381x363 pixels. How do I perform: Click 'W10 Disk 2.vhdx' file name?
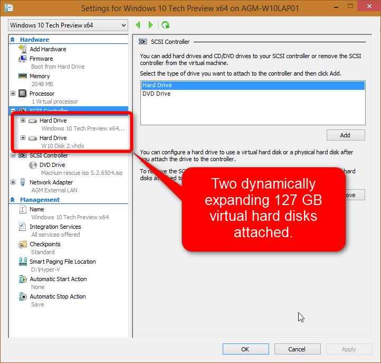[63, 146]
